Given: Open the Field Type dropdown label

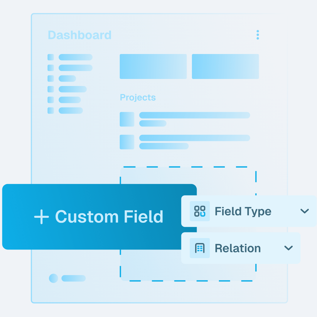Looking at the screenshot, I should [x=243, y=211].
